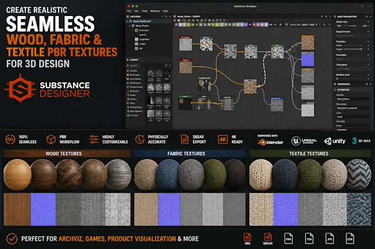375x249 pixels.
Task: Select the Grunge Map library thumbnail
Action: coord(151,74)
